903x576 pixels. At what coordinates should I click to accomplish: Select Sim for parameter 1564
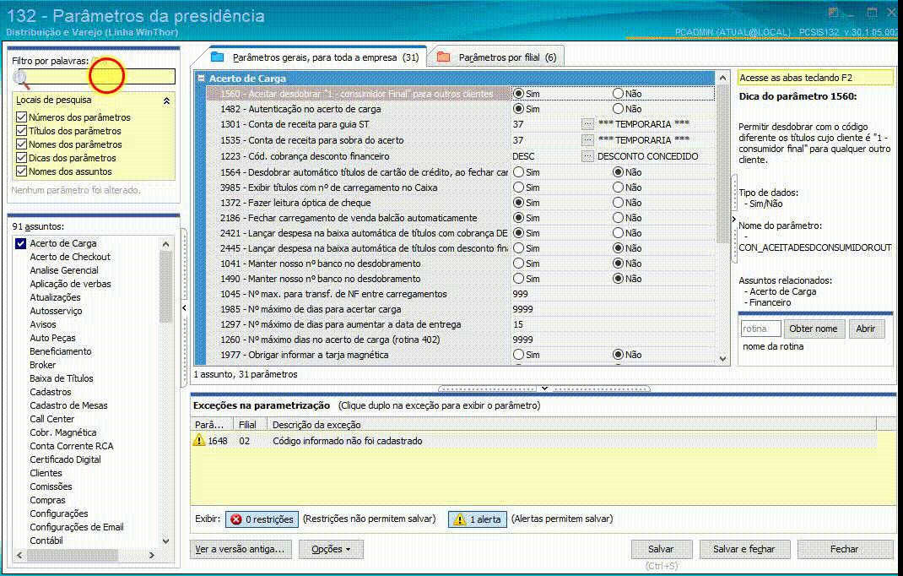[x=518, y=171]
